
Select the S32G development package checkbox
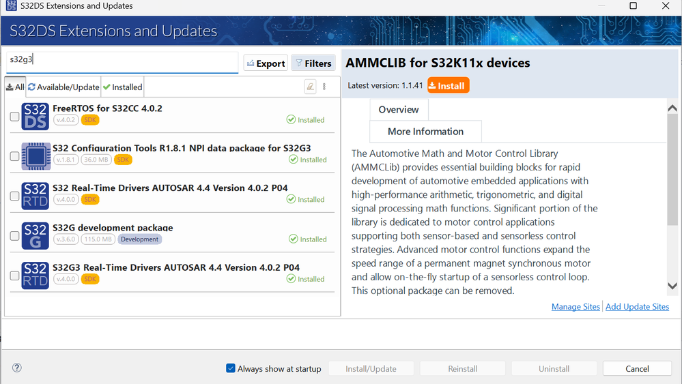(x=14, y=236)
